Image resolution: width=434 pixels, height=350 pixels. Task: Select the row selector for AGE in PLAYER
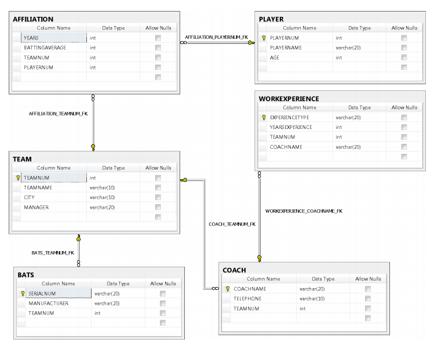264,57
